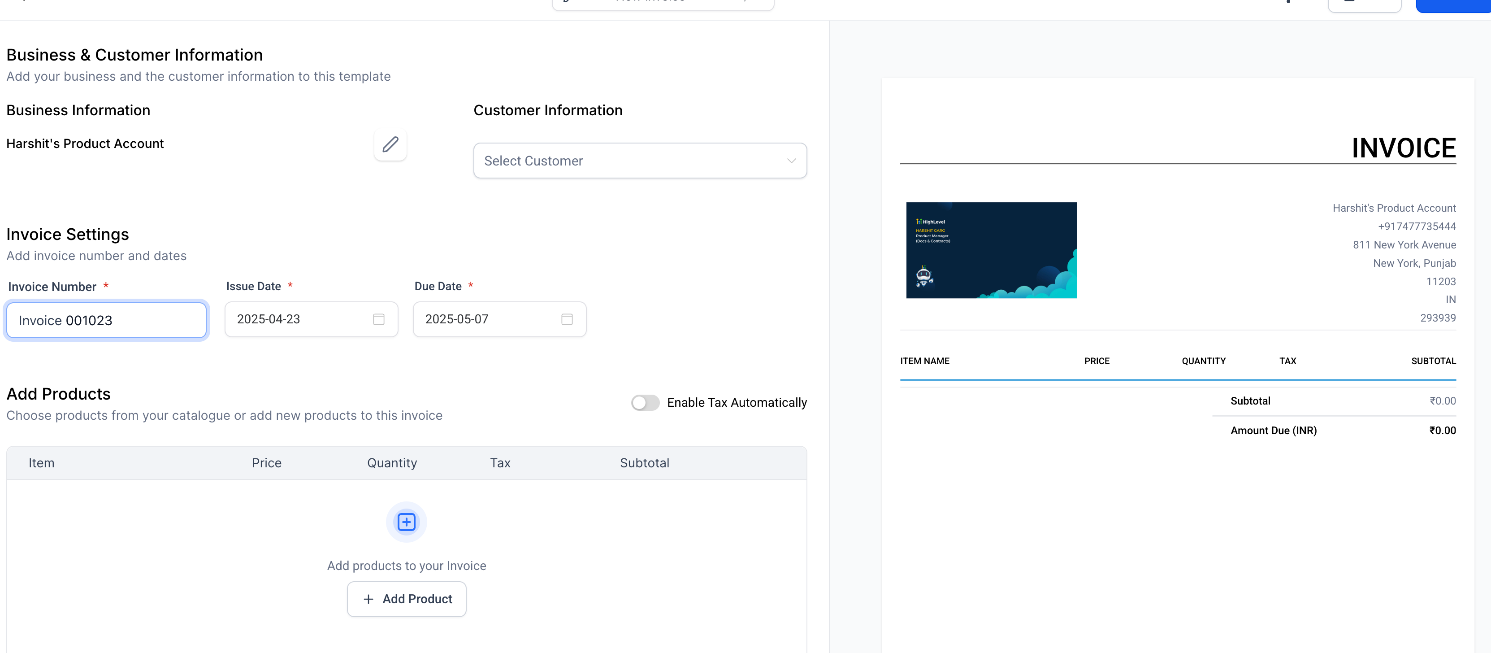Screen dimensions: 1491x653
Task: Open the Issue Date calendar icon
Action: click(x=378, y=319)
